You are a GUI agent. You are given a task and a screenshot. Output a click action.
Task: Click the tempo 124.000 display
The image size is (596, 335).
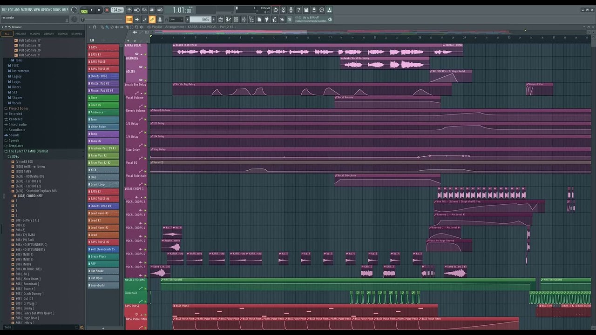(117, 10)
